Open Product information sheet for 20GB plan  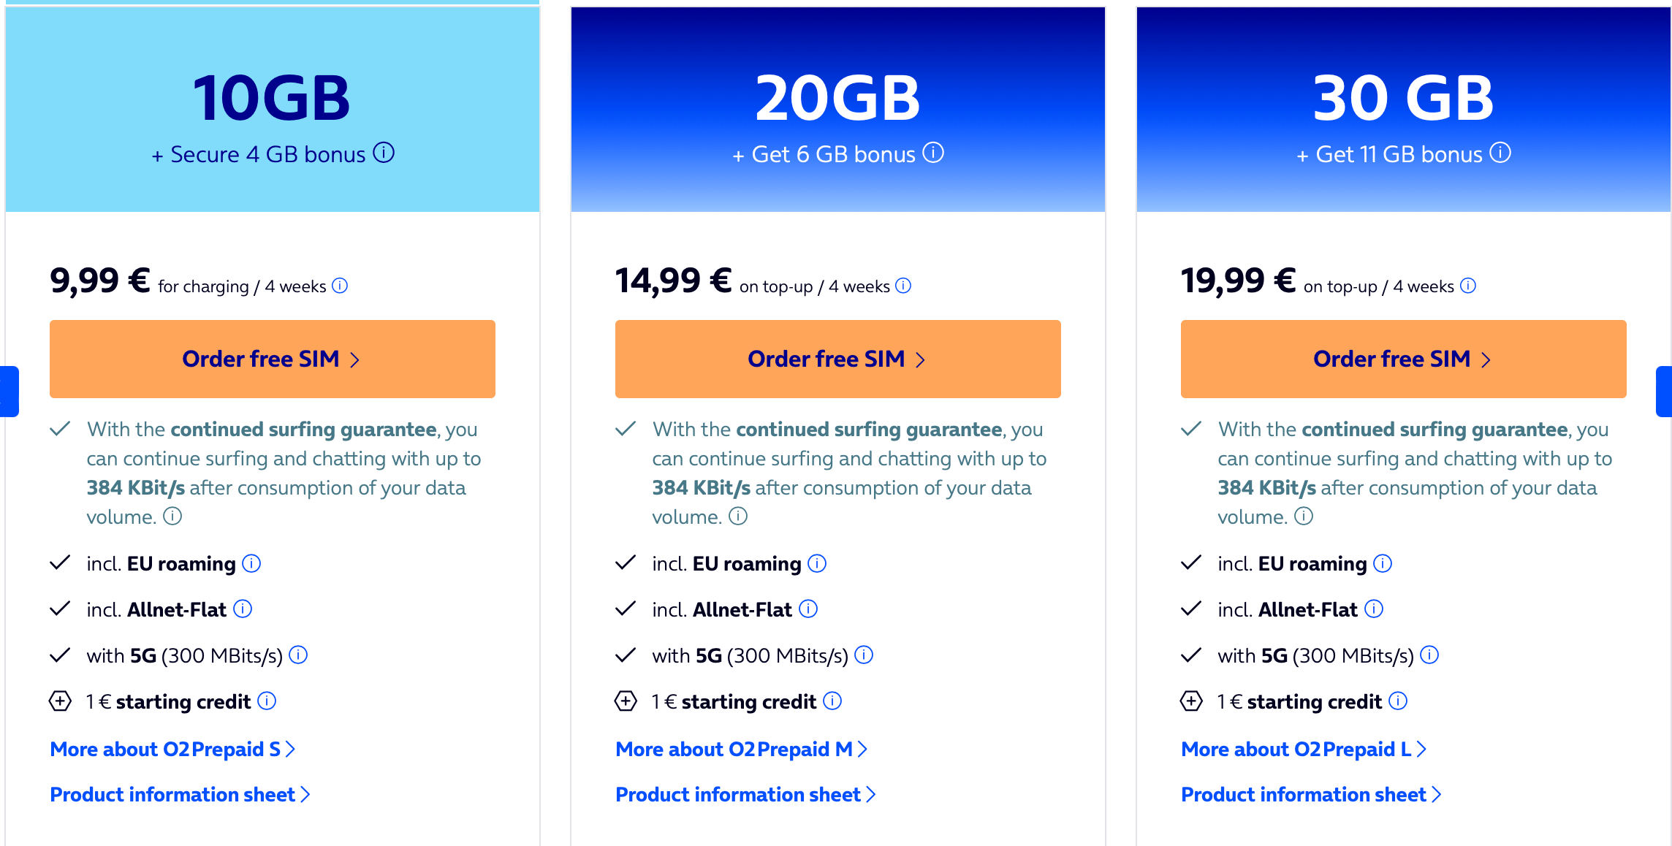pyautogui.click(x=746, y=794)
